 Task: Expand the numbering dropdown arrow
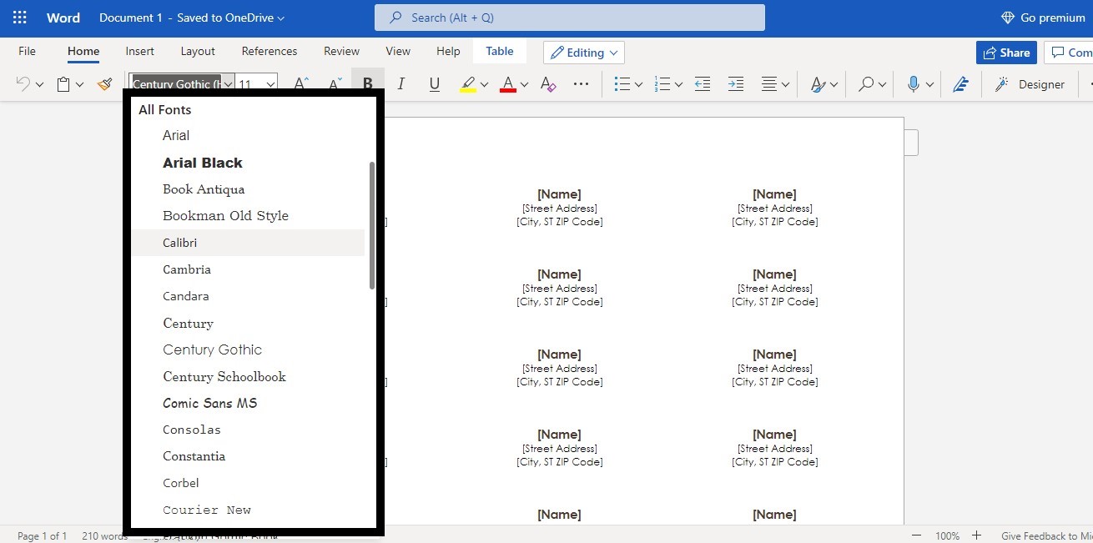click(678, 85)
